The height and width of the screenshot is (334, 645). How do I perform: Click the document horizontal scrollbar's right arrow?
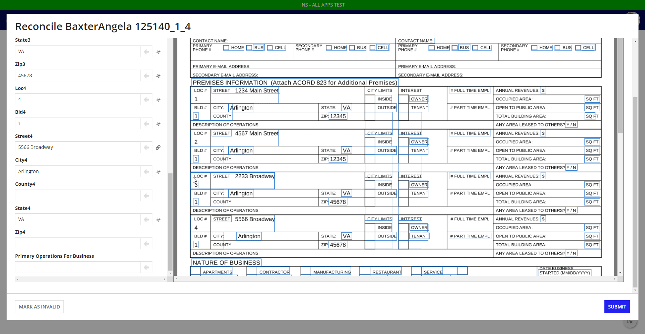pyautogui.click(x=615, y=279)
